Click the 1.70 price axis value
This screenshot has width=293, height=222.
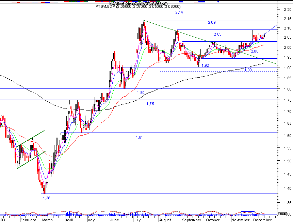tap(288, 112)
